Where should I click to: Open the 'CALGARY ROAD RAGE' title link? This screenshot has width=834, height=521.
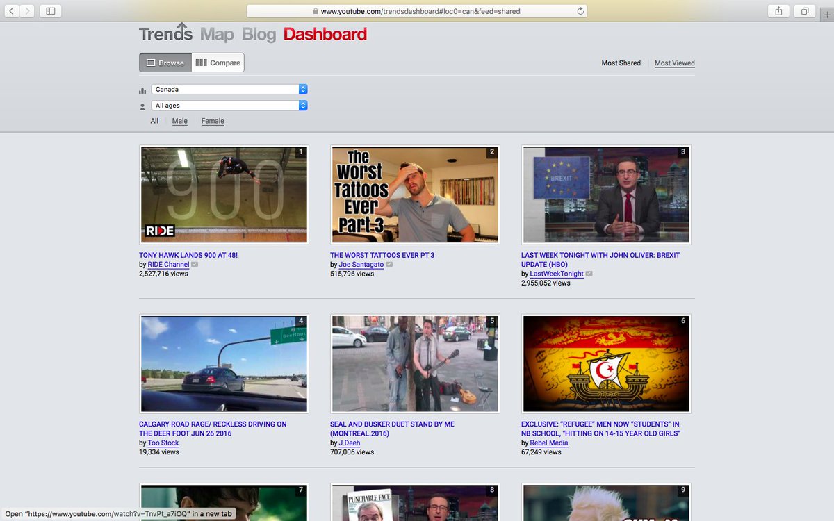click(x=213, y=429)
